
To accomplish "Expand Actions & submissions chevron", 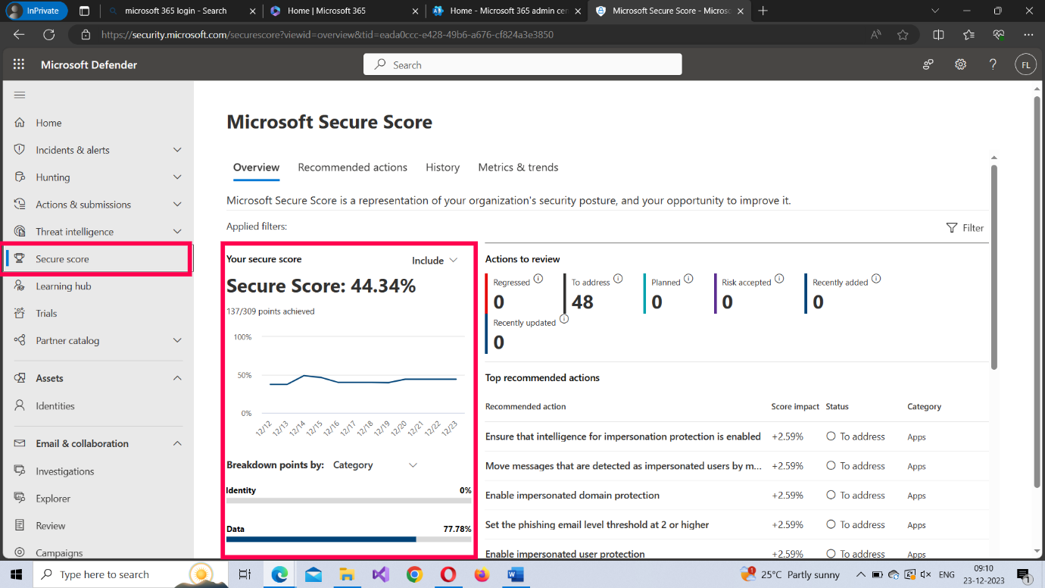I will tap(177, 204).
